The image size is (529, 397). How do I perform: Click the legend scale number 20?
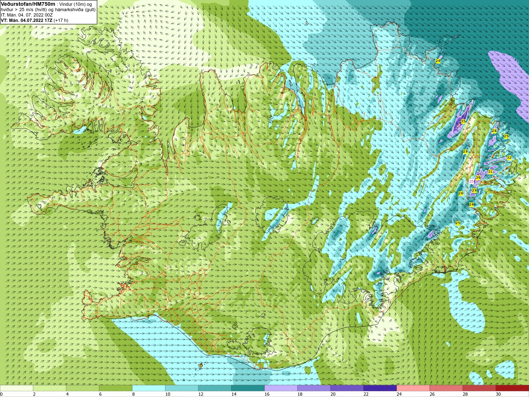[x=333, y=394]
